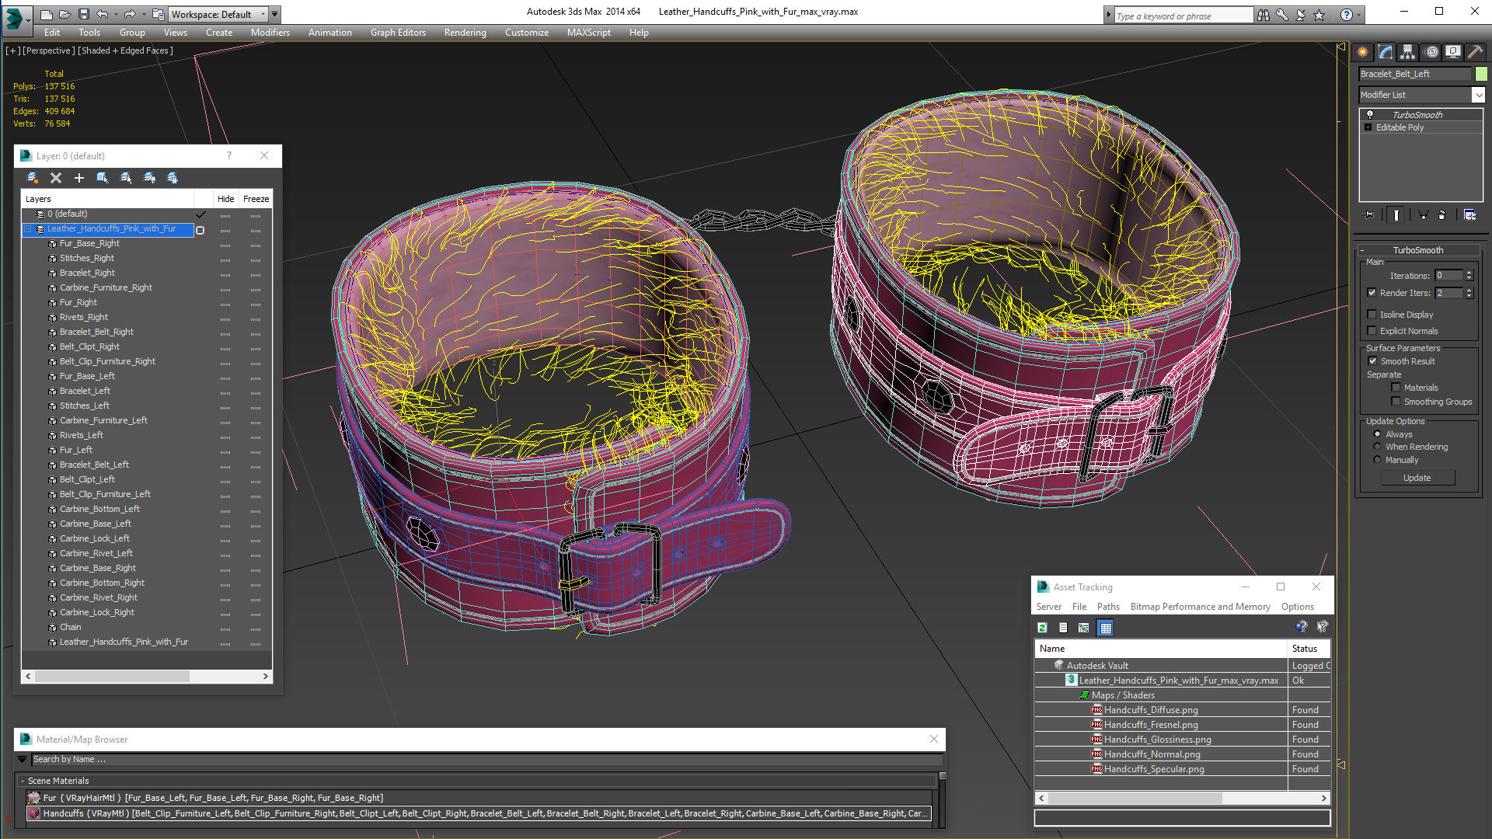Open the Hierarchy command panel tab
The image size is (1492, 839).
click(x=1407, y=52)
